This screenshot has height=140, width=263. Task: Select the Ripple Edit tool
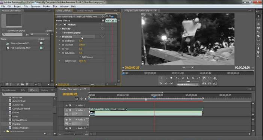pyautogui.click(x=258, y=24)
